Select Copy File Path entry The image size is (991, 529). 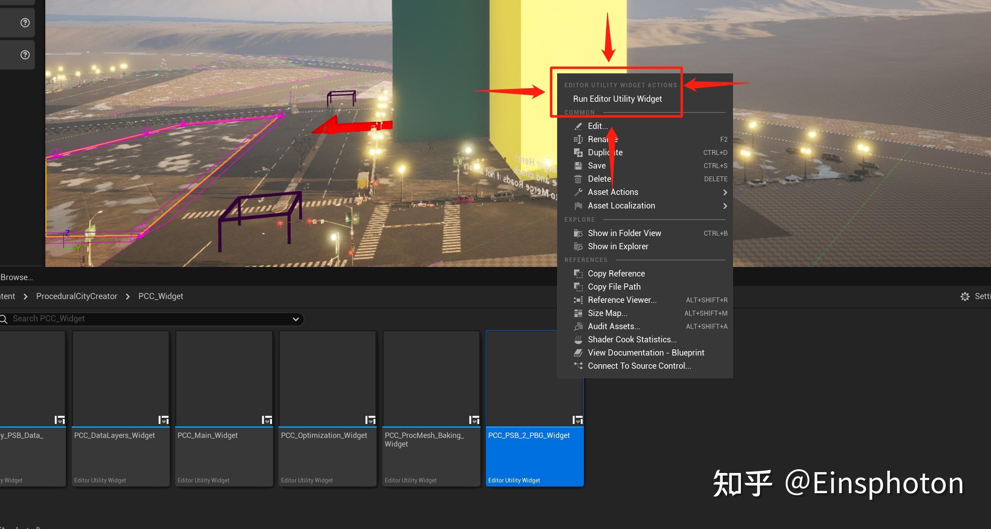(614, 287)
